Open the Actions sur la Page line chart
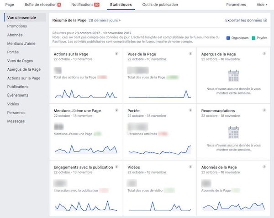 [86, 93]
